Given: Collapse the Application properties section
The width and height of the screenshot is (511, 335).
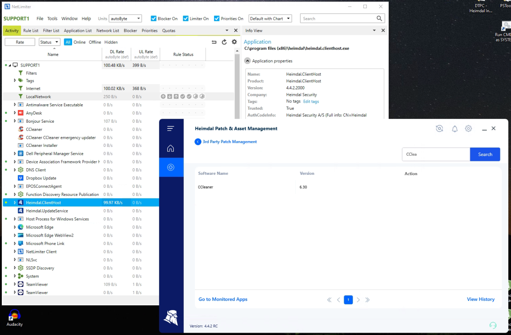Looking at the screenshot, I should tap(248, 61).
